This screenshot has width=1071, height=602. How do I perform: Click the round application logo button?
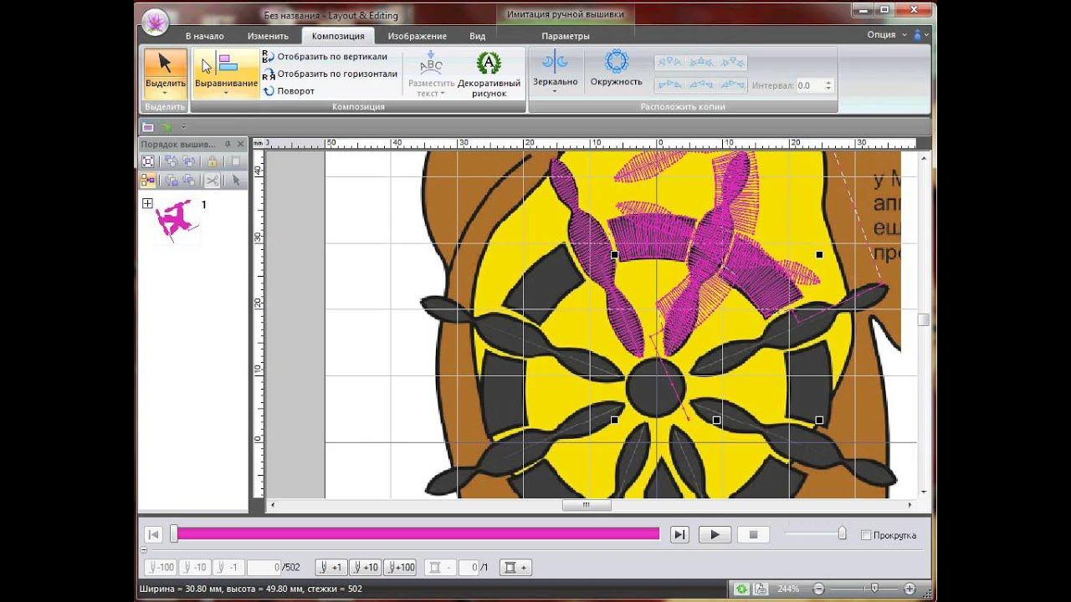pos(155,23)
